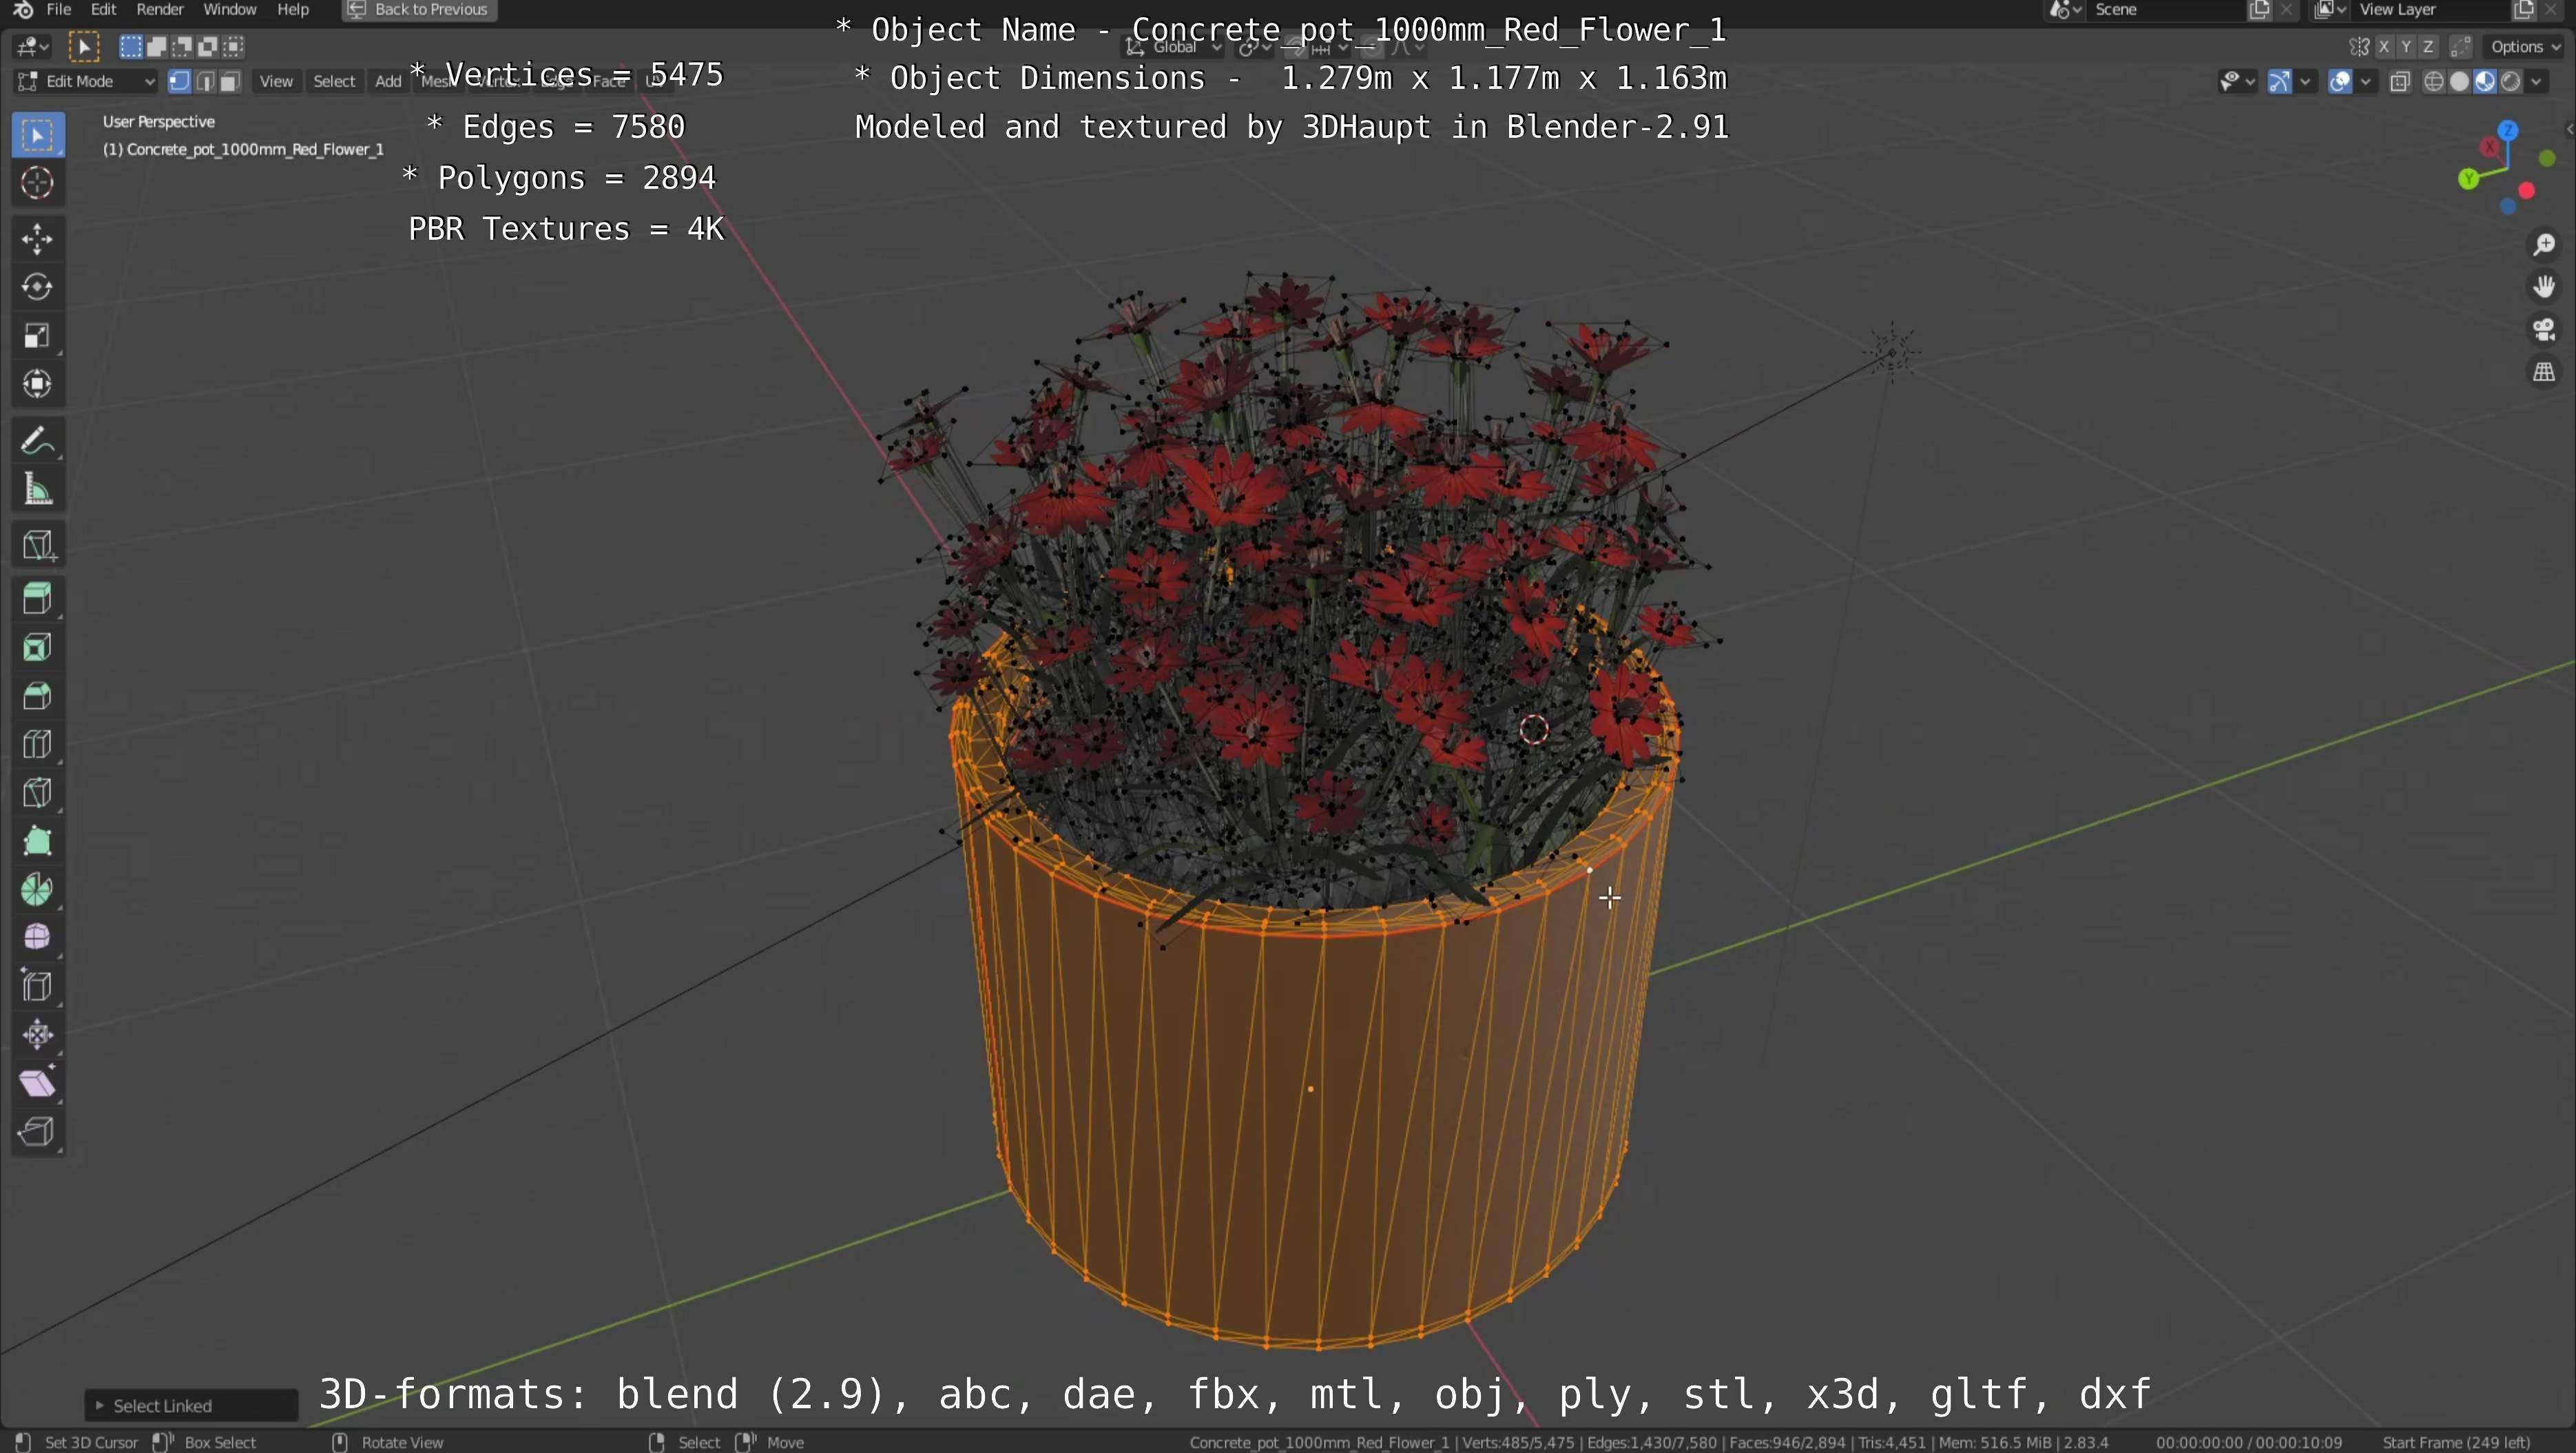Select the Shrink/Fatten tool

coord(38,1035)
